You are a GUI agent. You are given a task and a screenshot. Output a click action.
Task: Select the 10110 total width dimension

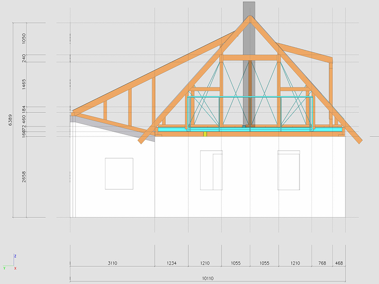point(208,278)
